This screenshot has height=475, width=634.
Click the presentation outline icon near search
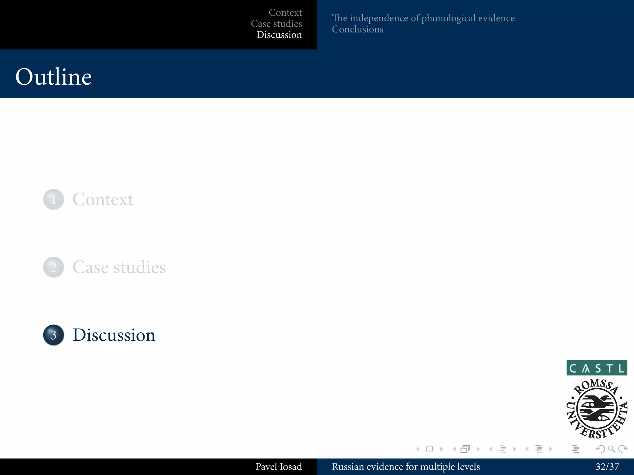tap(575, 449)
